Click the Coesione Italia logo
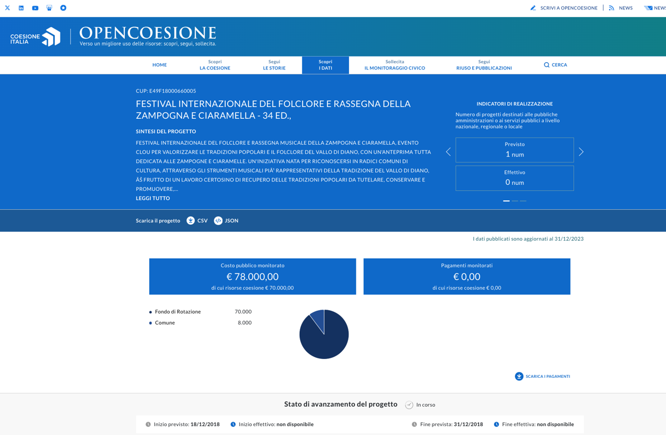The height and width of the screenshot is (435, 666). pos(36,37)
